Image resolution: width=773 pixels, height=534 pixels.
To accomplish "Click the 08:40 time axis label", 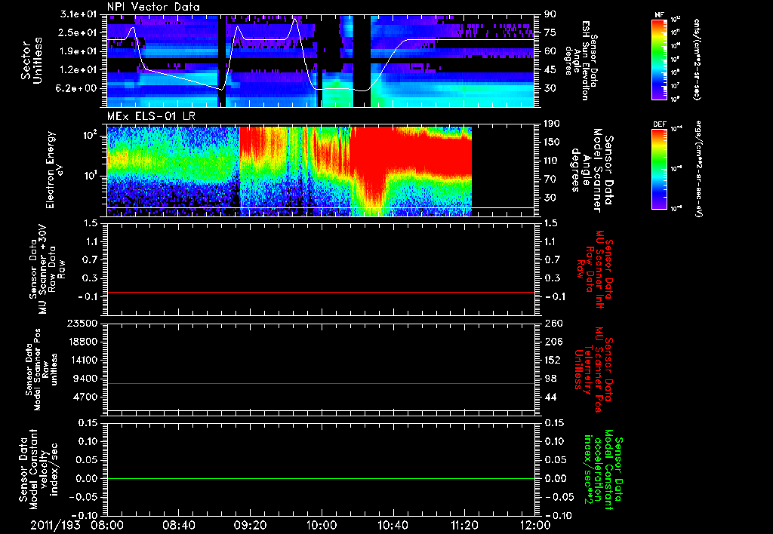I will [x=179, y=525].
